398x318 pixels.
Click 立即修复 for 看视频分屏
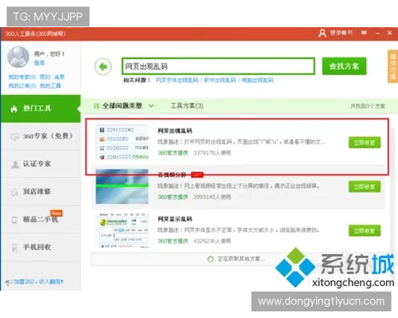click(364, 187)
